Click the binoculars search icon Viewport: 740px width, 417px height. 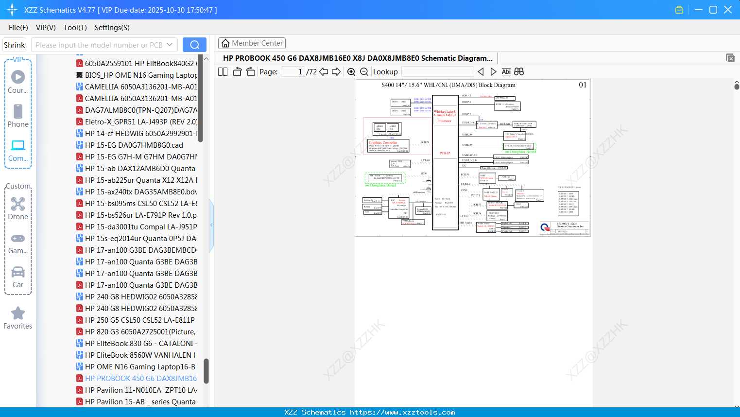coord(519,71)
